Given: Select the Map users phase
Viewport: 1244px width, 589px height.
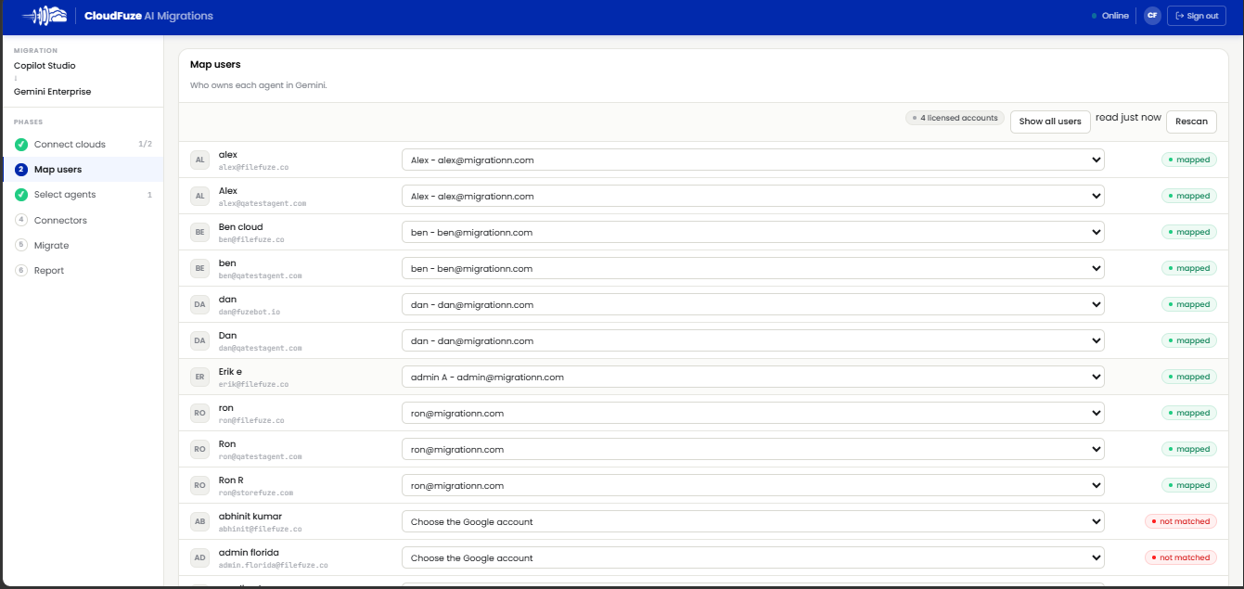Looking at the screenshot, I should coord(83,170).
